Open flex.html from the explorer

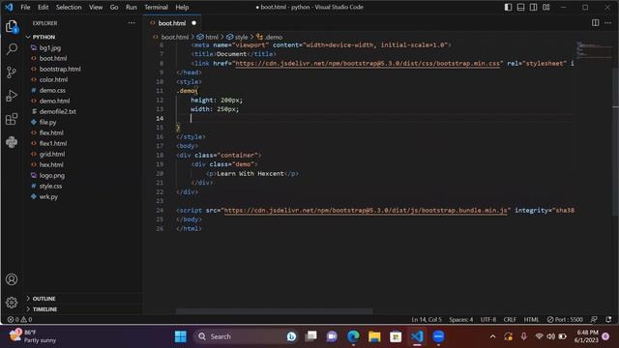[x=51, y=133]
